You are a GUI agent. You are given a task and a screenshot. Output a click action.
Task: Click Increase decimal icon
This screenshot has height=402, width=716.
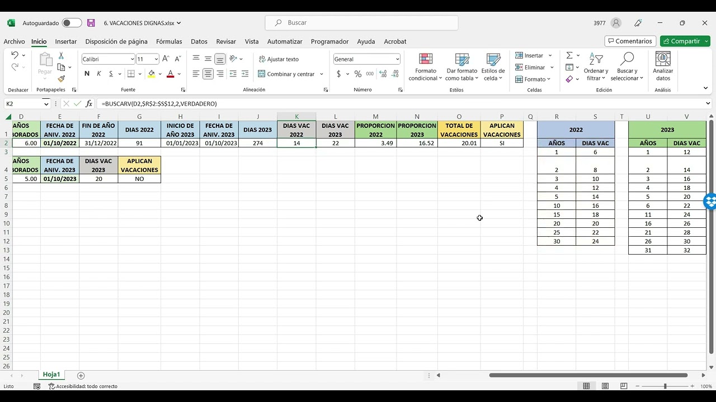tap(383, 74)
